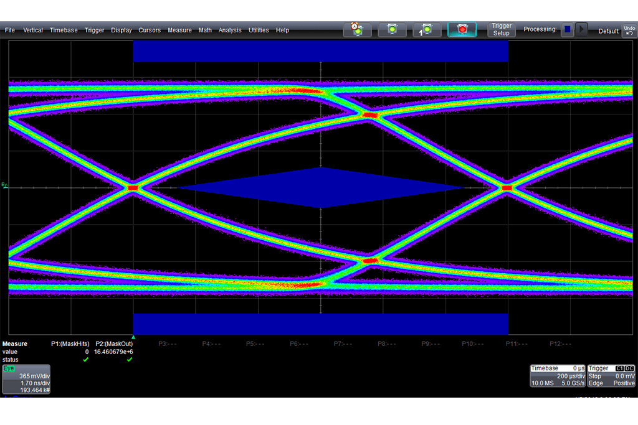Open the Timebase descriptor box
The image size is (638, 425).
click(x=558, y=376)
